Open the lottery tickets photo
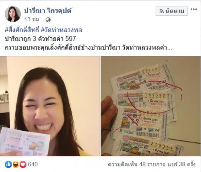This screenshot has width=201, height=172. point(151,106)
